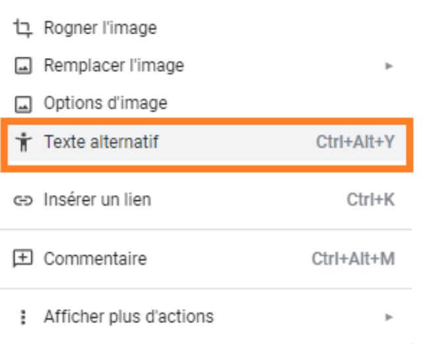Image resolution: width=423 pixels, height=344 pixels.
Task: Click the chain link icon
Action: click(x=23, y=200)
